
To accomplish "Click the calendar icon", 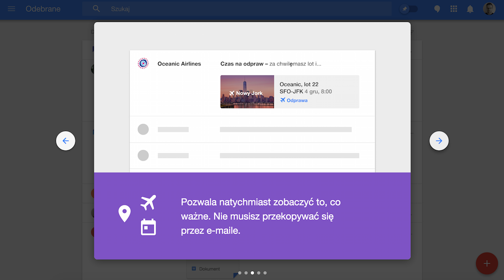I will point(148,227).
